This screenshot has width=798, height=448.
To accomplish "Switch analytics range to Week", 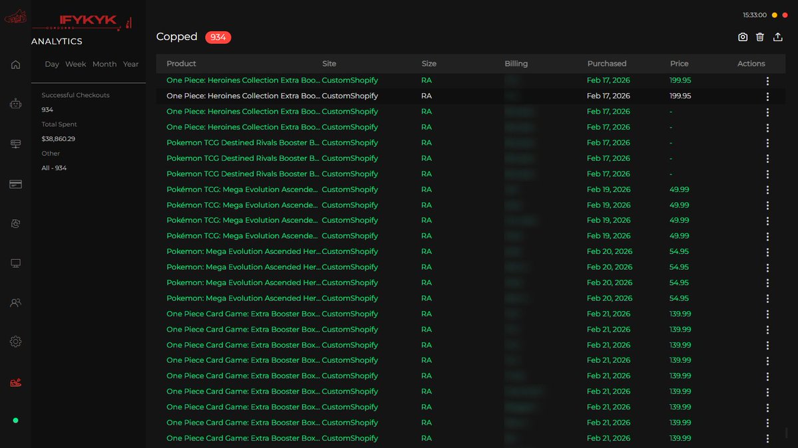I will click(x=75, y=64).
